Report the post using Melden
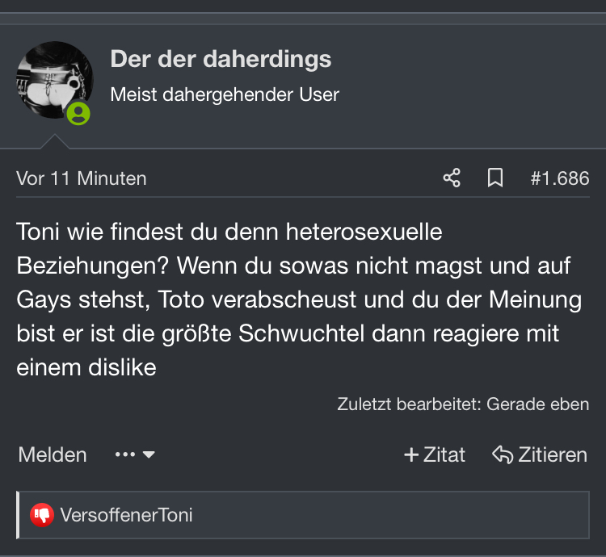This screenshot has height=557, width=606. pos(53,454)
